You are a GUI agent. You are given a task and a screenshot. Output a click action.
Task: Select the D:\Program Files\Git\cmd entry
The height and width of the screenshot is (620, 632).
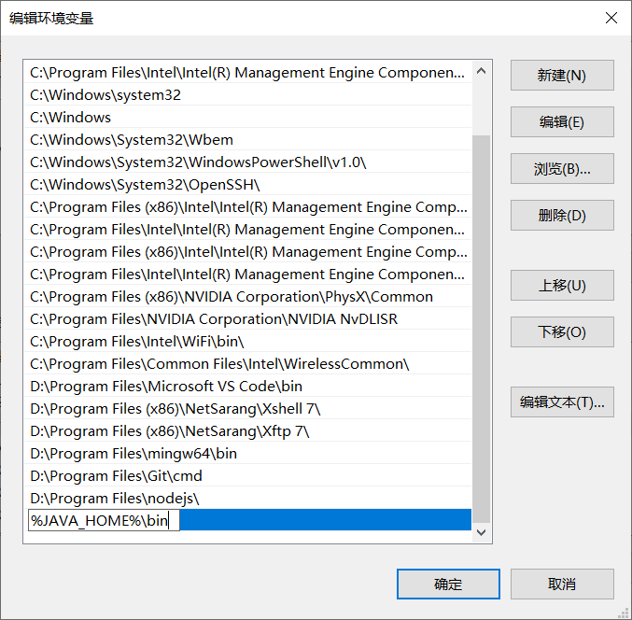[x=116, y=476]
